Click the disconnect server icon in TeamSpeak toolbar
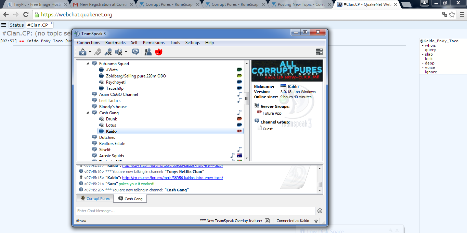The height and width of the screenshot is (233, 467). tap(83, 52)
